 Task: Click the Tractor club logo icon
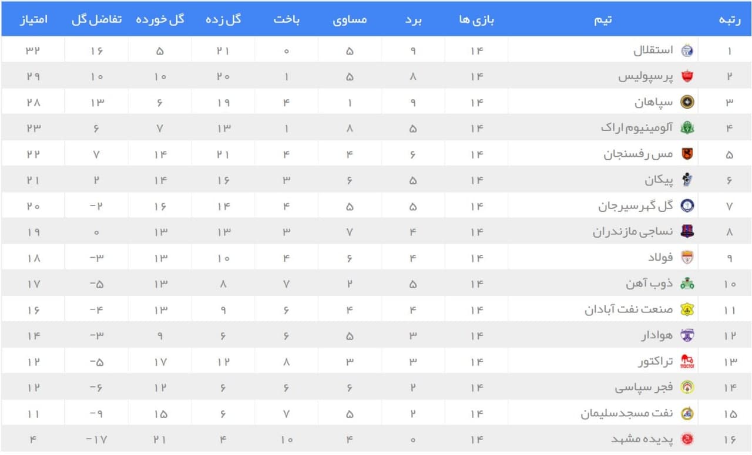(687, 362)
